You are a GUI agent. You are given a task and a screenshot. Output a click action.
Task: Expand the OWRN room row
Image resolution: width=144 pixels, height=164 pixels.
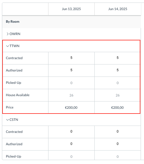click(7, 34)
